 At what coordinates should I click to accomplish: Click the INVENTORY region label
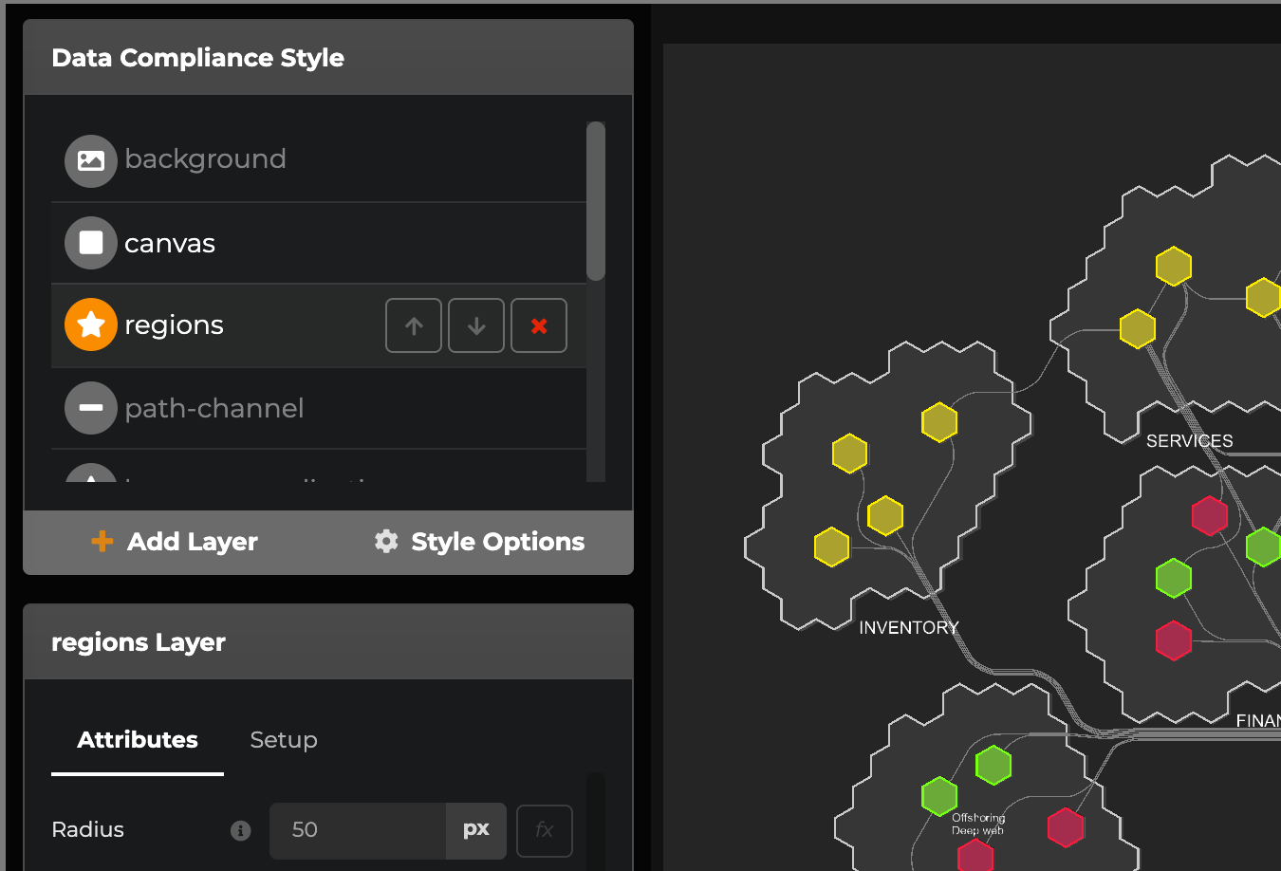[908, 628]
